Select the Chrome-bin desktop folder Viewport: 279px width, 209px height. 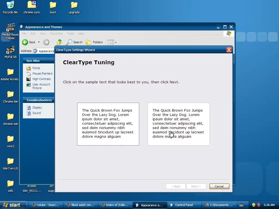click(10, 97)
